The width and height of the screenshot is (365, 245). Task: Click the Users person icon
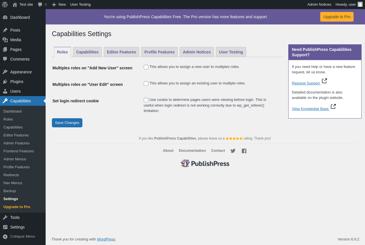(5, 91)
